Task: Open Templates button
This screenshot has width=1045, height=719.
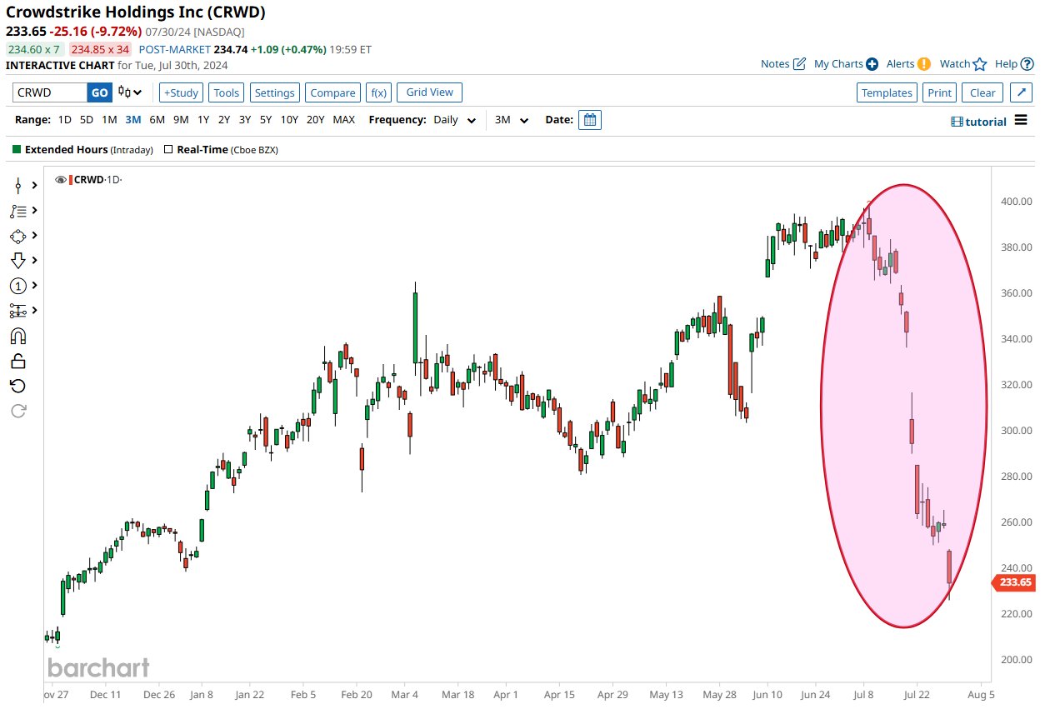Action: (x=887, y=92)
